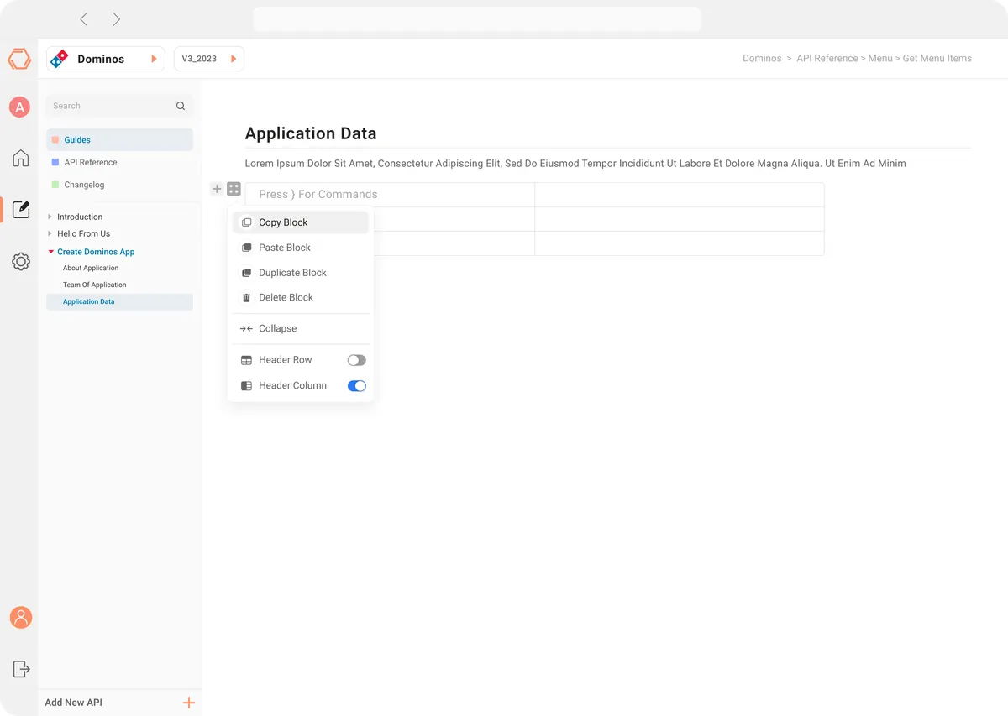Click the browser forward arrow
1008x716 pixels.
pos(116,19)
